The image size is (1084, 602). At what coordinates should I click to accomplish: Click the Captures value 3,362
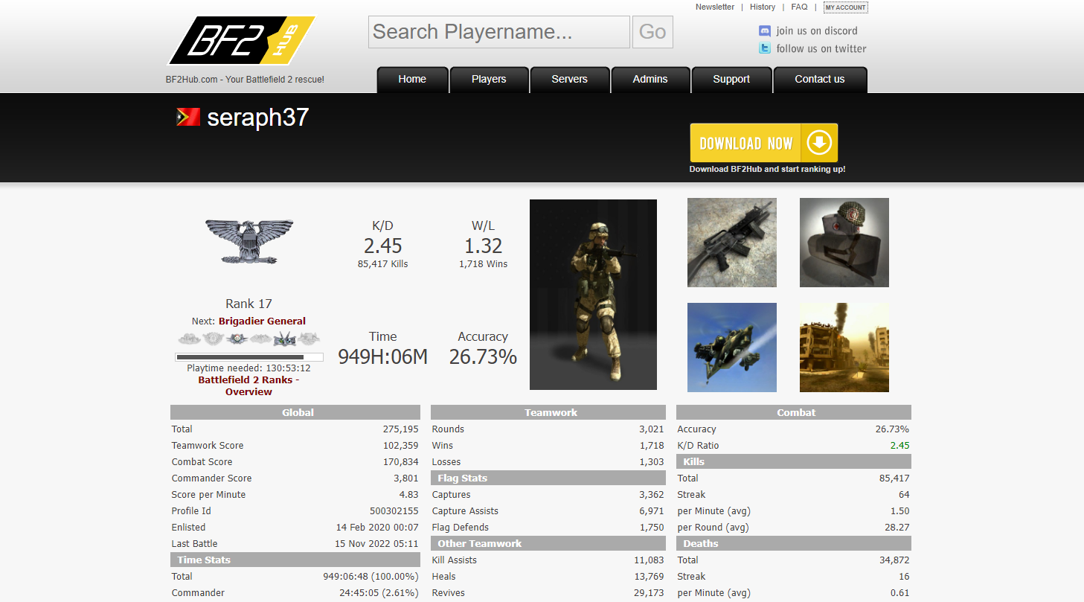click(x=652, y=495)
